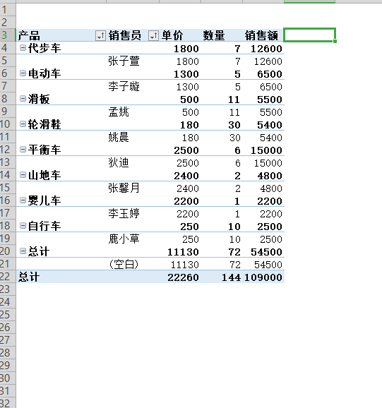Select the 产品 header cell

point(61,35)
